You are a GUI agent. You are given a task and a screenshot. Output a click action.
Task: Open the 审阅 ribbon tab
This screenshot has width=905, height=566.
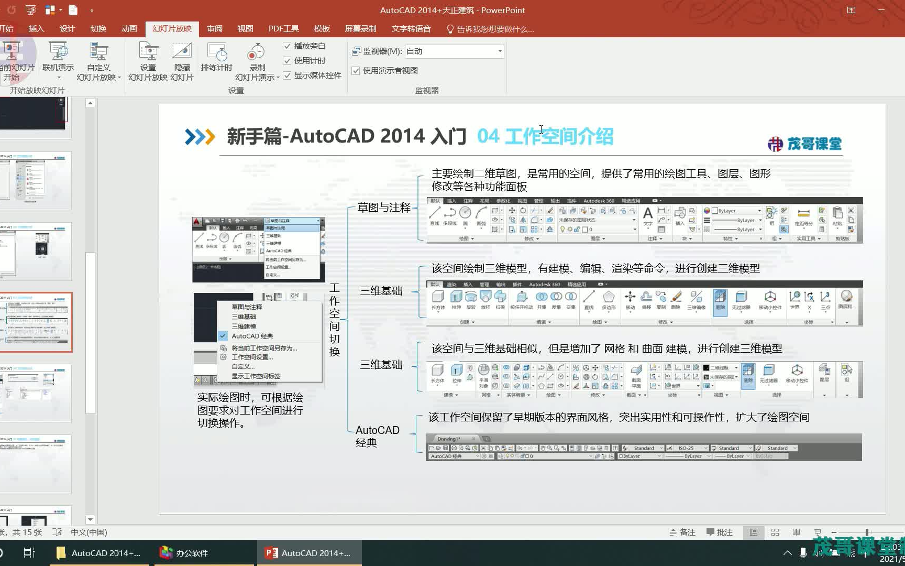click(214, 29)
